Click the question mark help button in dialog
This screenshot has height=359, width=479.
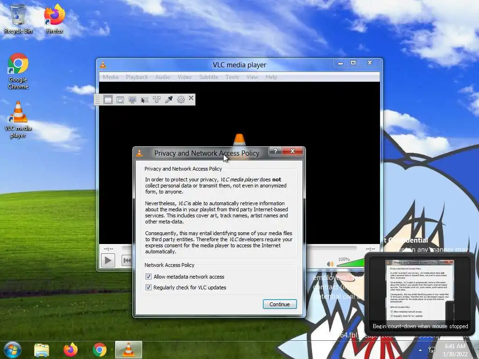coord(275,151)
